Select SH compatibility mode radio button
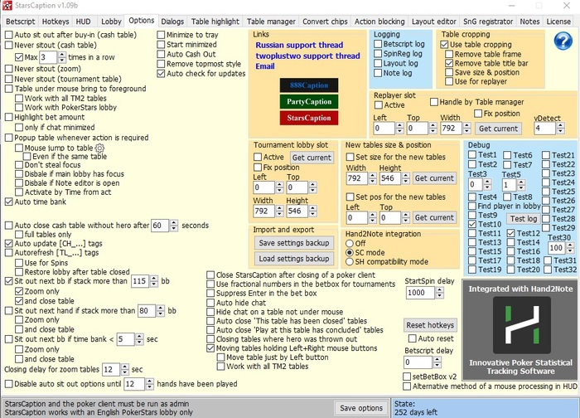The height and width of the screenshot is (418, 580). click(x=349, y=262)
